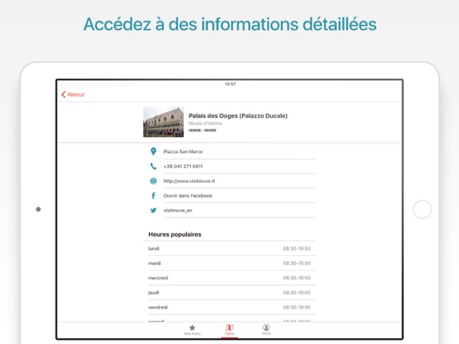Select the Mes listes star tab
Viewport: 459px width, 344px height.
pyautogui.click(x=192, y=330)
